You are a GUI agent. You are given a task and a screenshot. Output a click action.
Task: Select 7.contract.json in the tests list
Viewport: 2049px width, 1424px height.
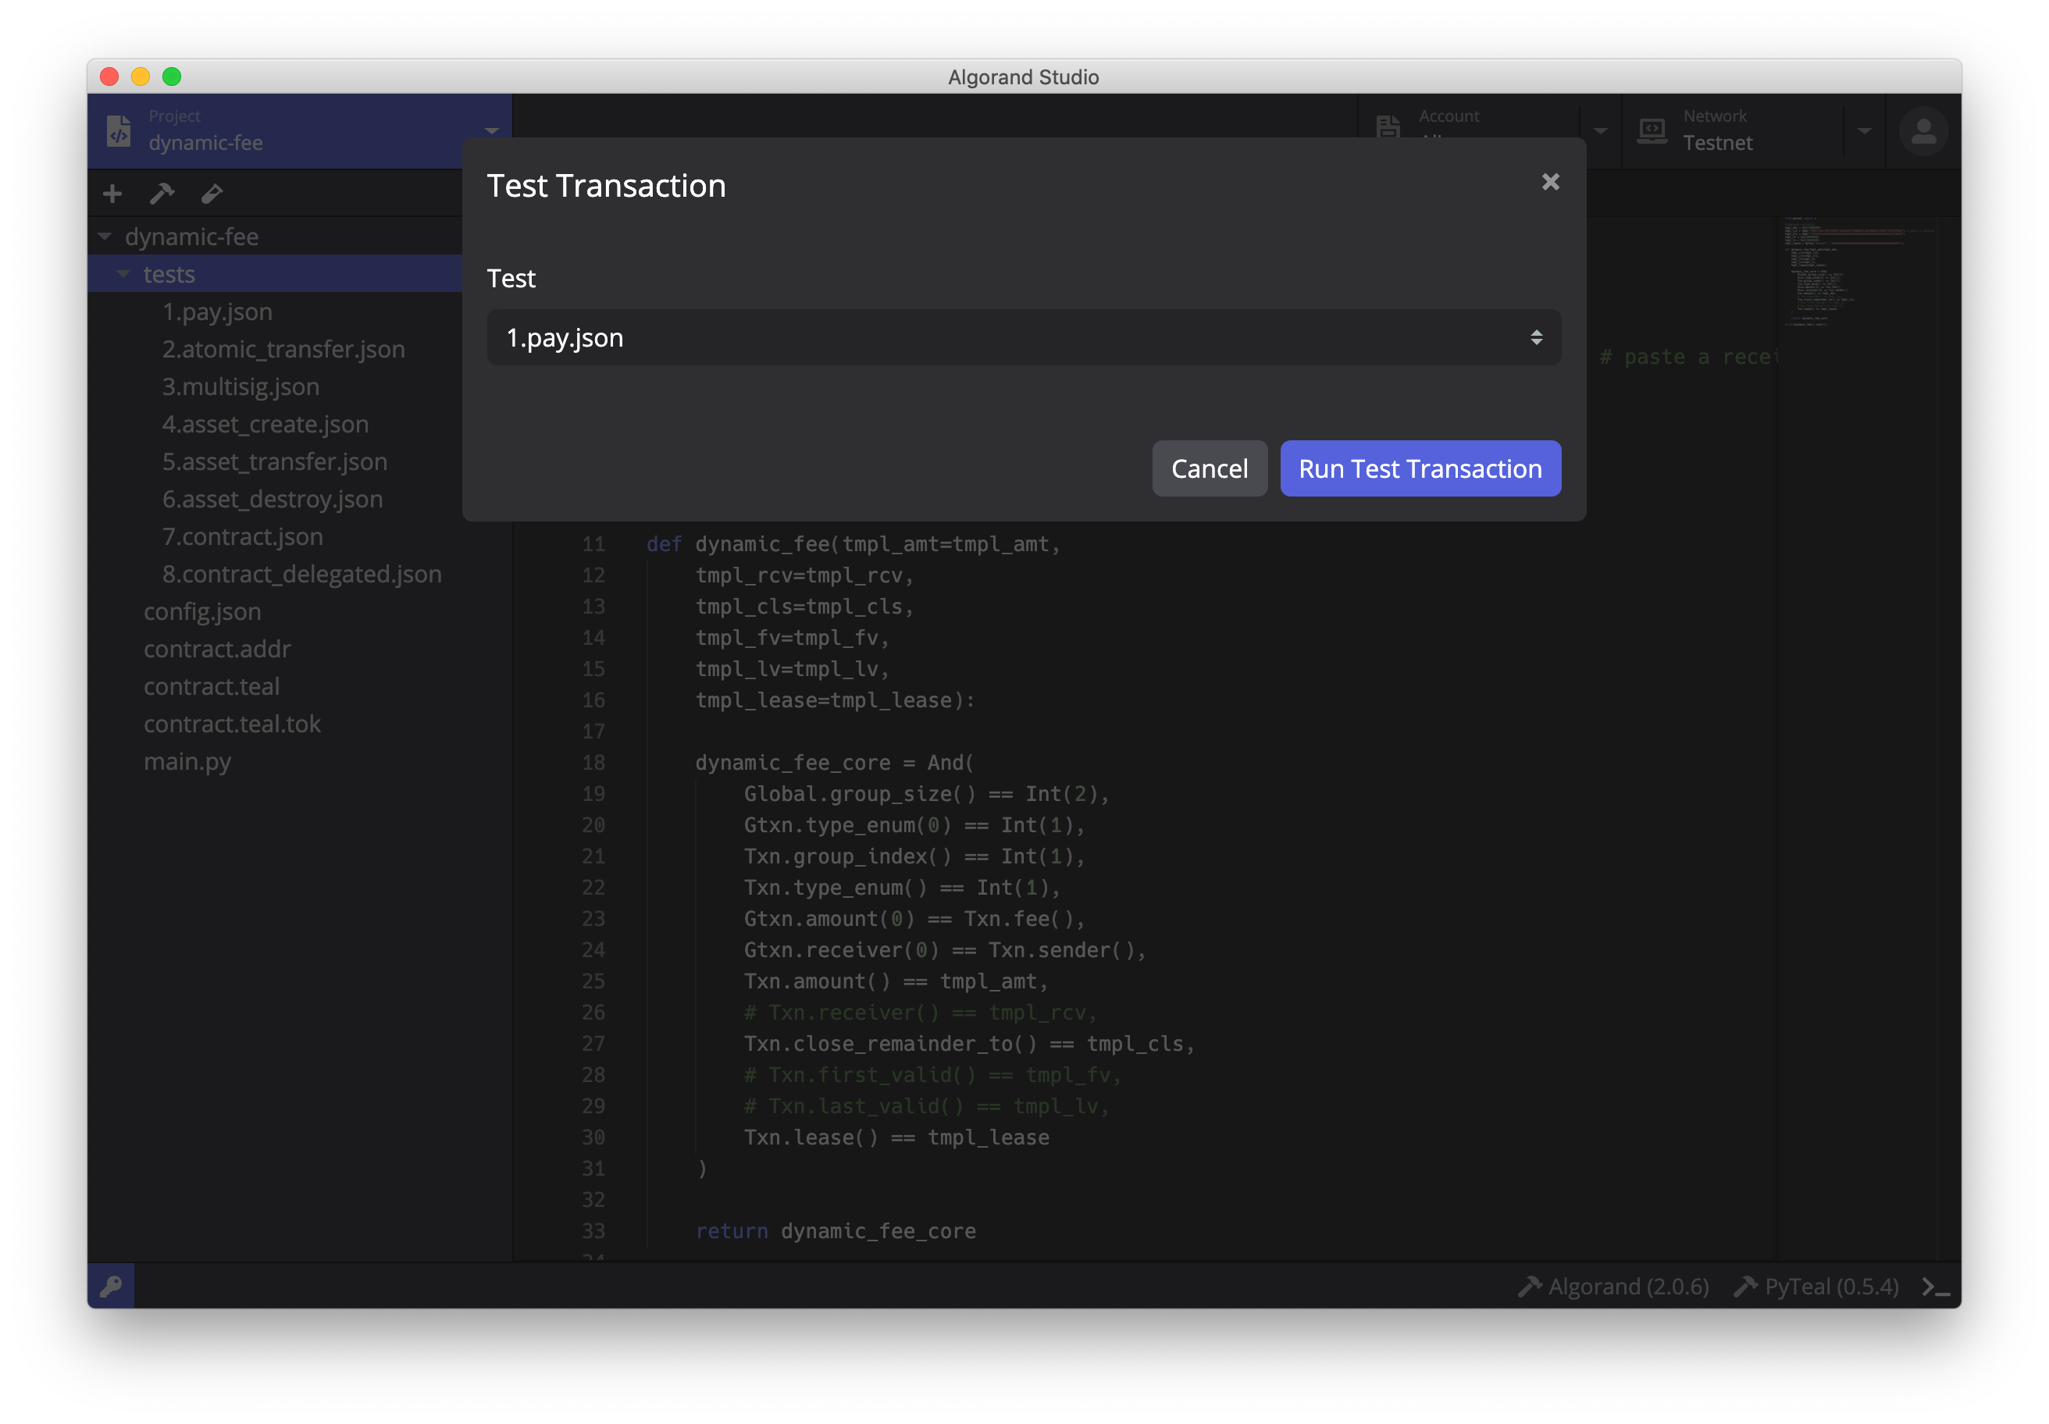(x=242, y=536)
